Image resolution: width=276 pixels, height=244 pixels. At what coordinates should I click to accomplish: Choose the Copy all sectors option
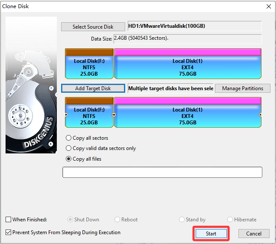coord(68,138)
